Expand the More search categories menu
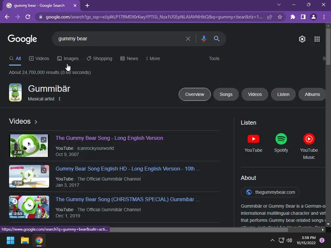This screenshot has width=331, height=248. click(153, 59)
